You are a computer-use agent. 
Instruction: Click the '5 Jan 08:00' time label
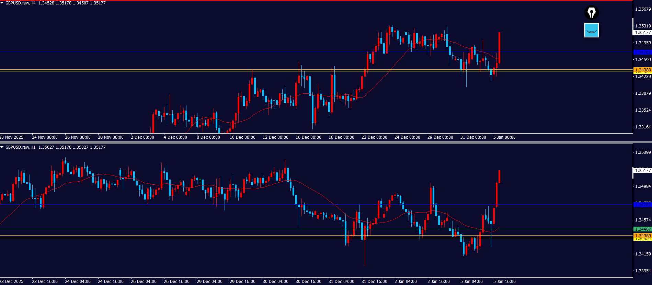(504, 137)
